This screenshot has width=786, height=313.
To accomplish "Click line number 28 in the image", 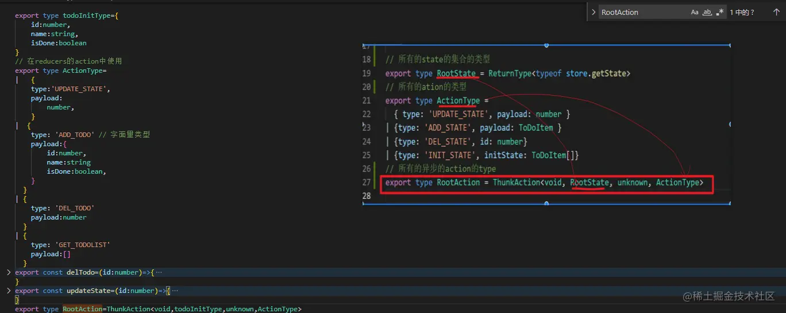I will (x=367, y=197).
